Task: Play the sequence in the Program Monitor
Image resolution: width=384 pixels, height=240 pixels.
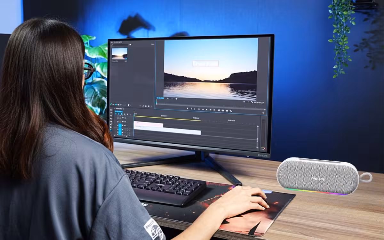Action: click(x=207, y=109)
